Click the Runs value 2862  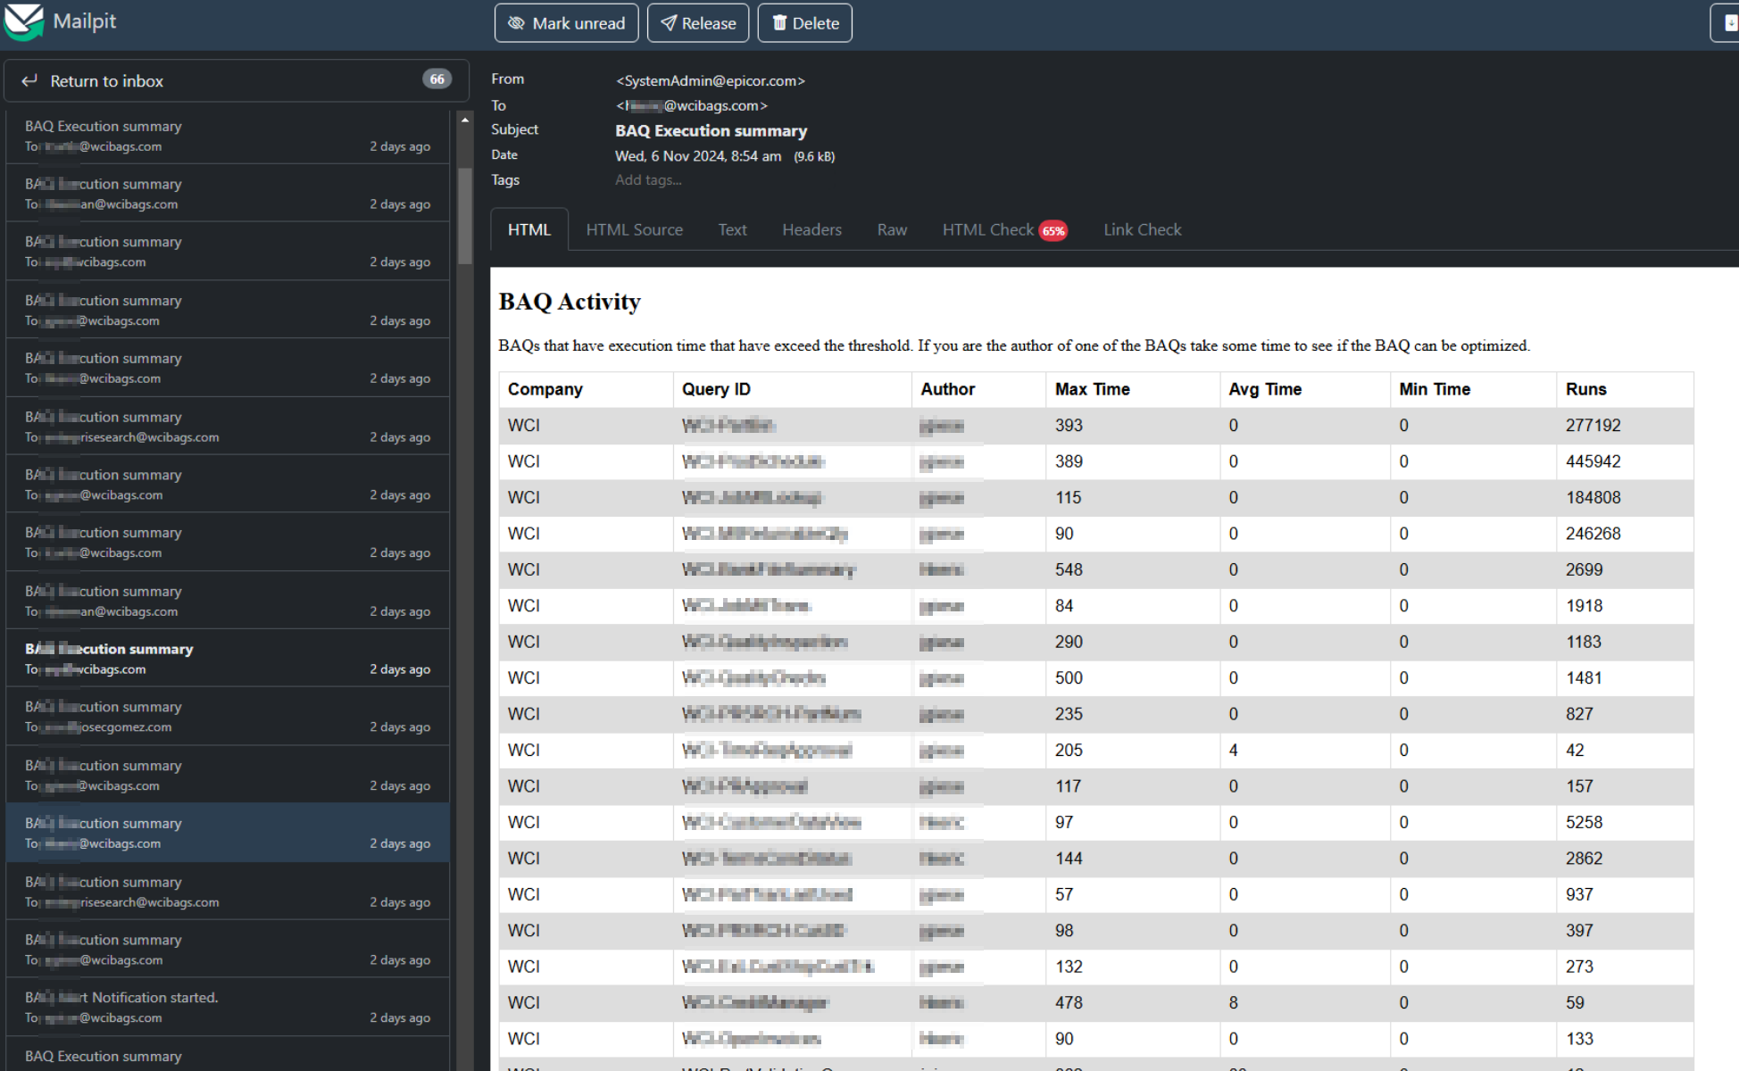point(1584,859)
